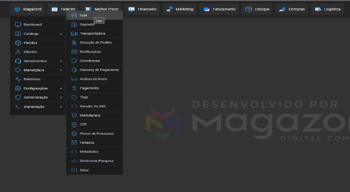Choose the Notificações label
The width and height of the screenshot is (350, 192).
click(x=90, y=52)
